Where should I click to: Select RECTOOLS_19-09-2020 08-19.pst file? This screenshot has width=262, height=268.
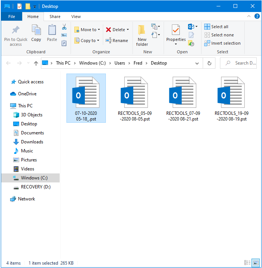232,98
